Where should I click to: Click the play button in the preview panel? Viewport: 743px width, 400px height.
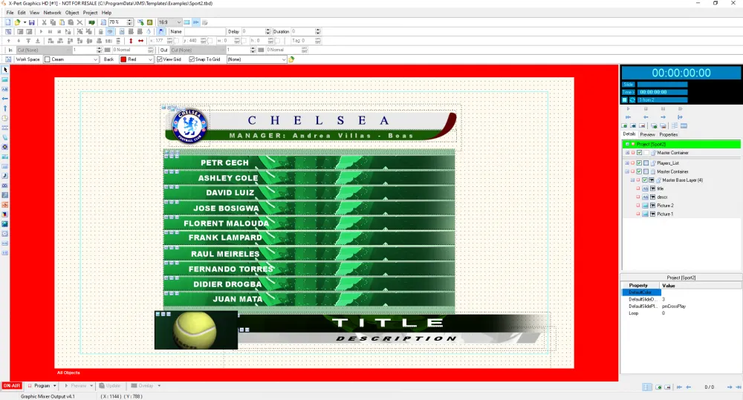[628, 108]
